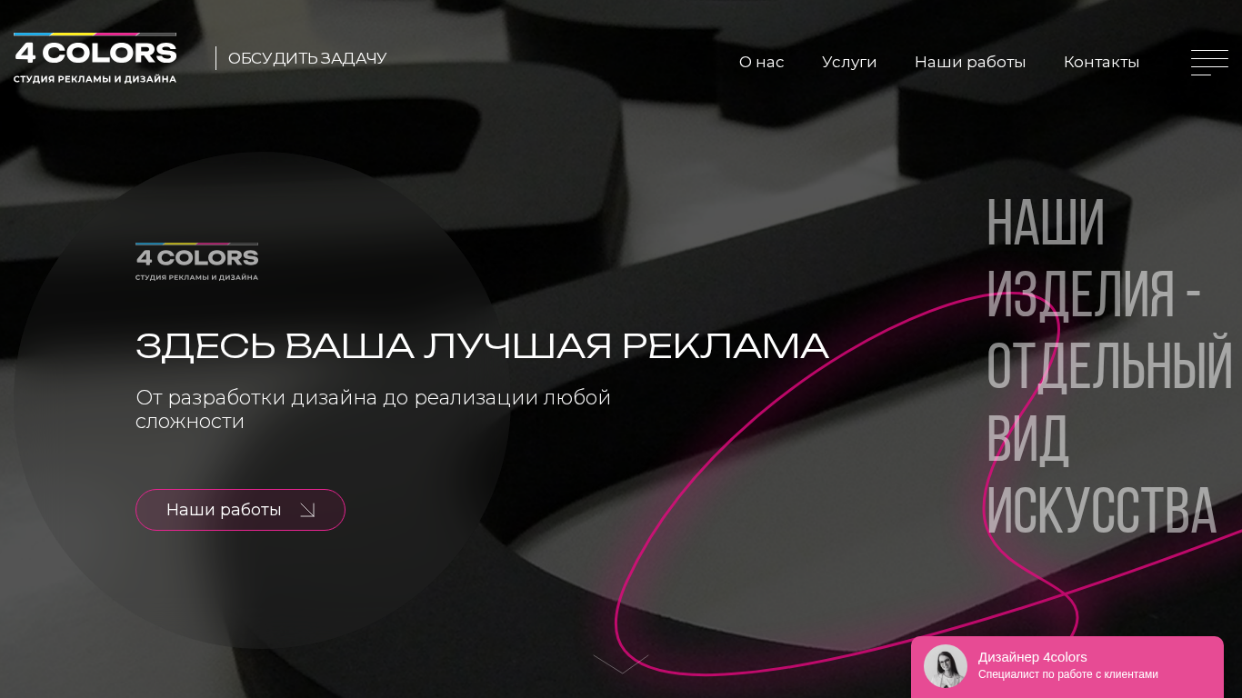Click the Здесь ваша лучшая реклама heading
The width and height of the screenshot is (1242, 698).
[x=482, y=346]
